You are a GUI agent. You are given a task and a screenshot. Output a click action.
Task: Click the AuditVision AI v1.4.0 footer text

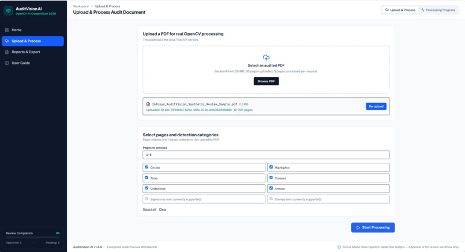(x=88, y=247)
